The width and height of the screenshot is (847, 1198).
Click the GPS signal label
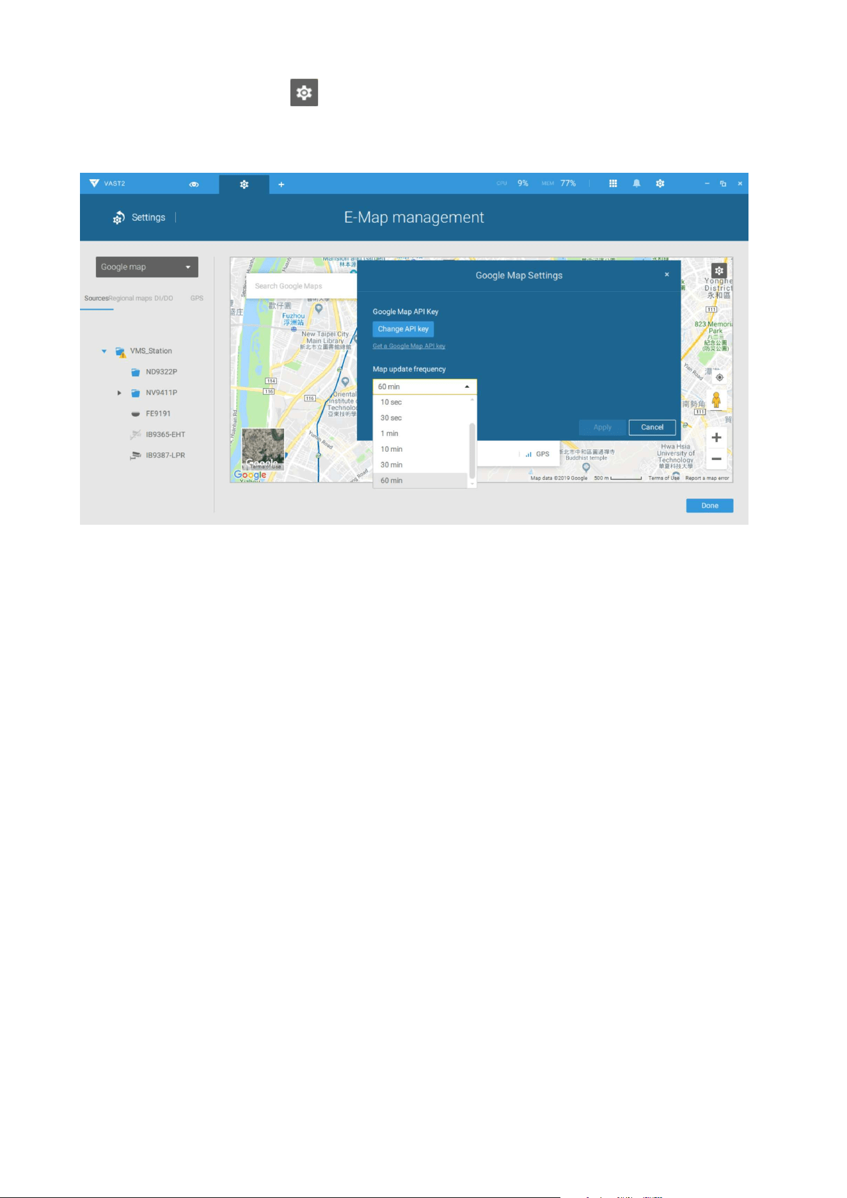(x=537, y=454)
